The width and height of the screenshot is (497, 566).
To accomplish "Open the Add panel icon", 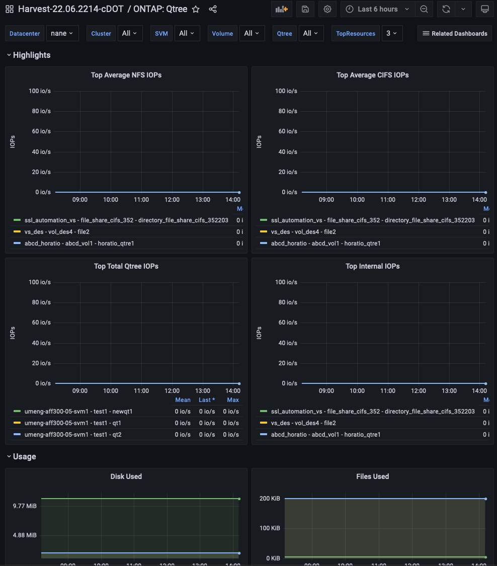I will [x=281, y=9].
